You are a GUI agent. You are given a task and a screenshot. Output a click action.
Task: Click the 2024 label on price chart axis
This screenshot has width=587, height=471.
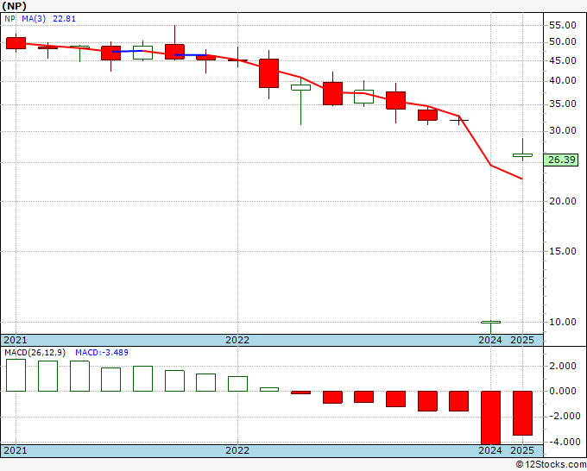(x=490, y=340)
